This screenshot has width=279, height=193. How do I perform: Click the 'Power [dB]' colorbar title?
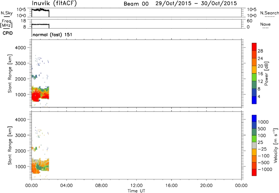pyautogui.click(x=266, y=74)
